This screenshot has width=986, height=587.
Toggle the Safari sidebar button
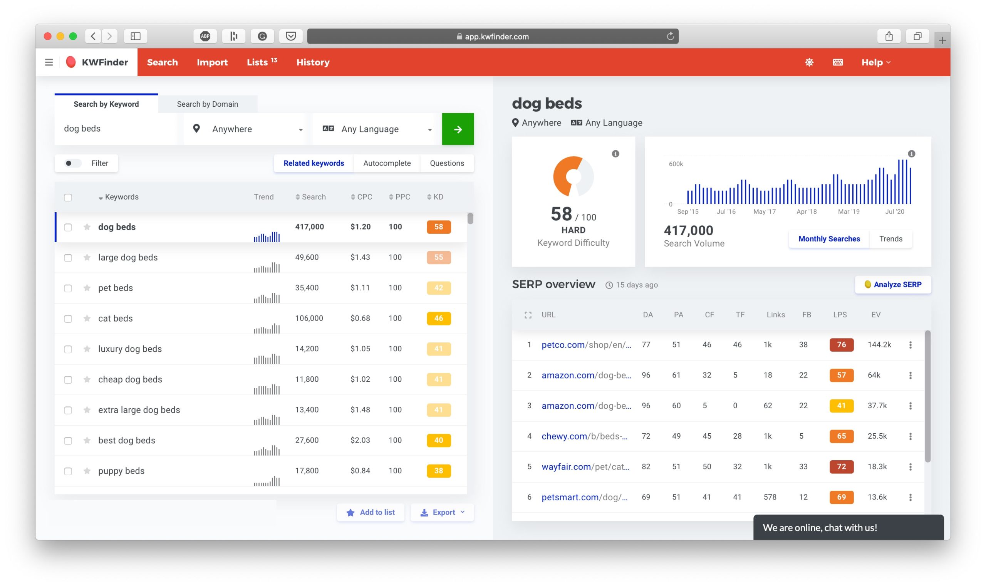coord(136,36)
